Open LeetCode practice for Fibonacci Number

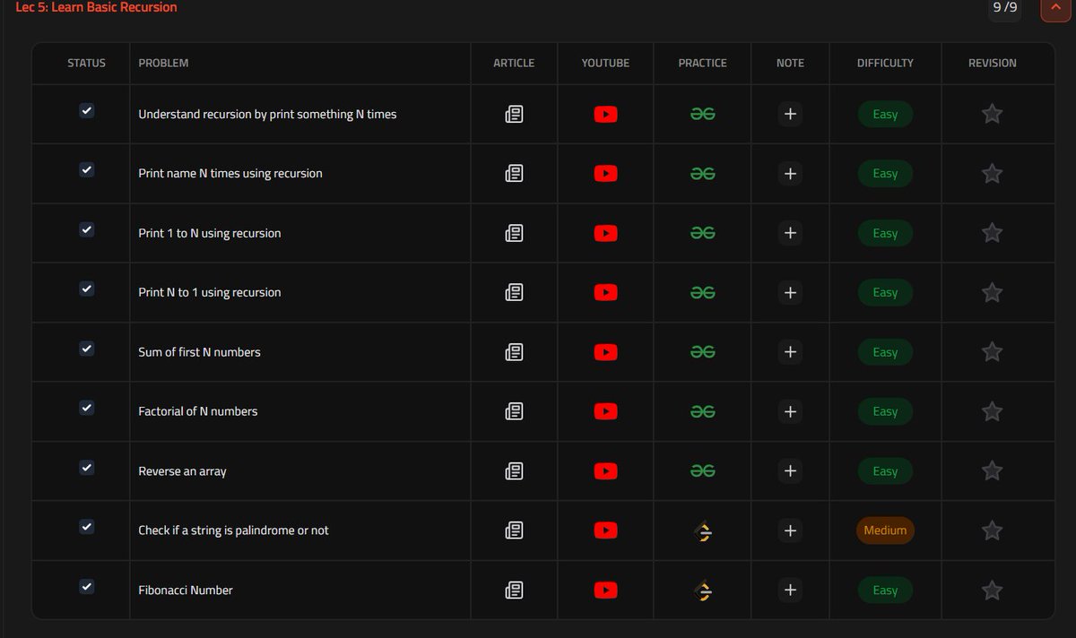pos(704,591)
